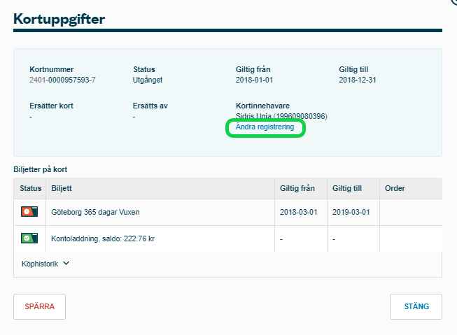Click the Utgånget status value
Screen dimensions: 457x335
coord(148,80)
